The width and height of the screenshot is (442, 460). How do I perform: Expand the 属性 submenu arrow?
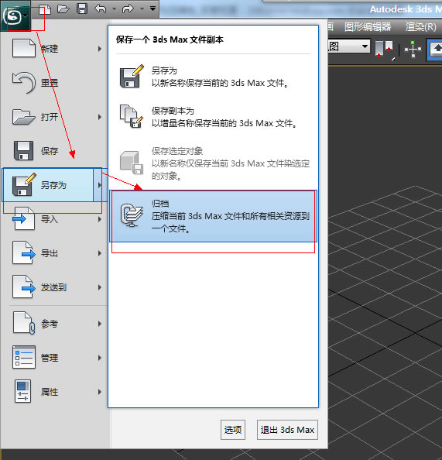100,392
